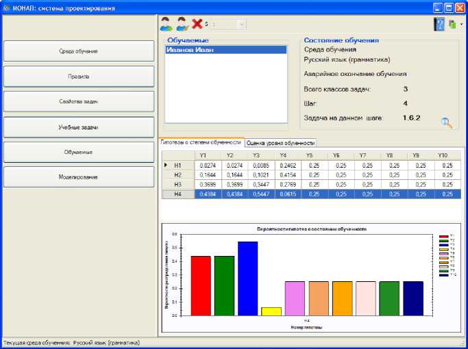The height and width of the screenshot is (349, 468).
Task: Click cell 0,0615 in row H4
Action: click(288, 194)
